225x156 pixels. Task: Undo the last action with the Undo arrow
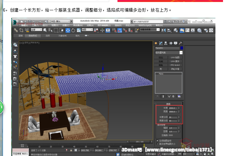(34, 21)
